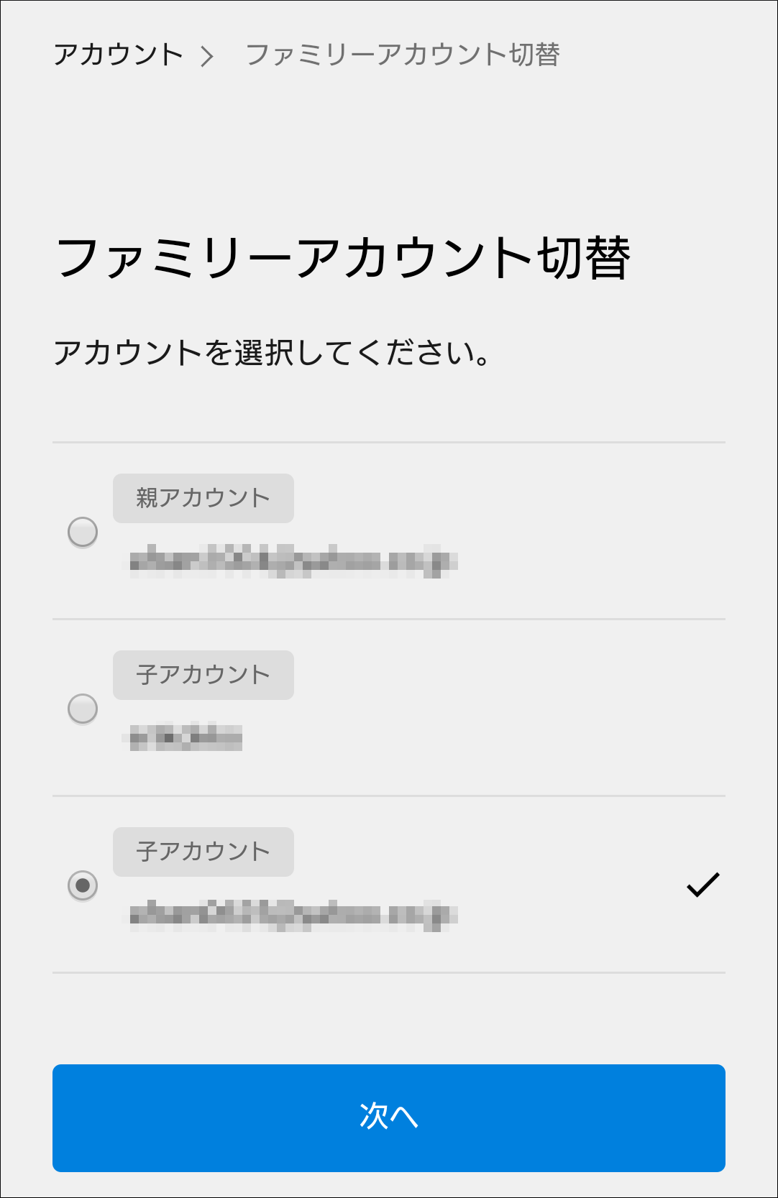Click the bottom 子アカウント label badge

click(203, 852)
